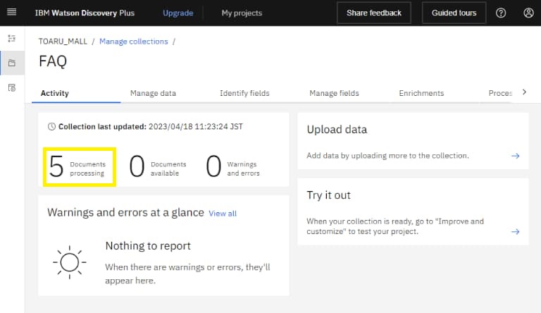Click the Upgrade link
The image size is (541, 313).
(x=178, y=13)
